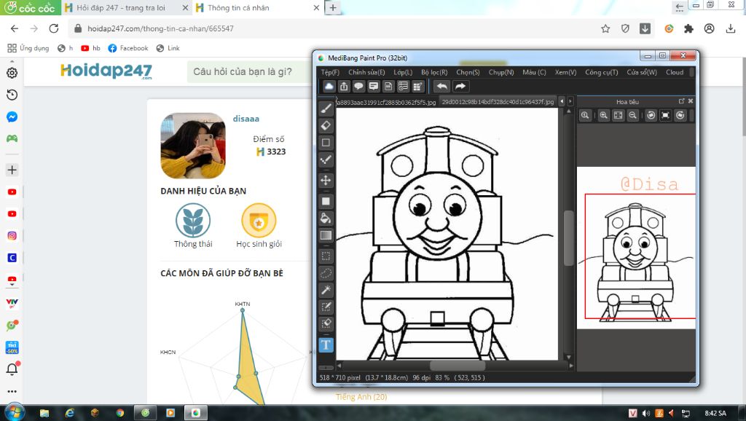Click the share/export toolbar icon
Viewport: 746px width, 421px height.
pos(344,86)
